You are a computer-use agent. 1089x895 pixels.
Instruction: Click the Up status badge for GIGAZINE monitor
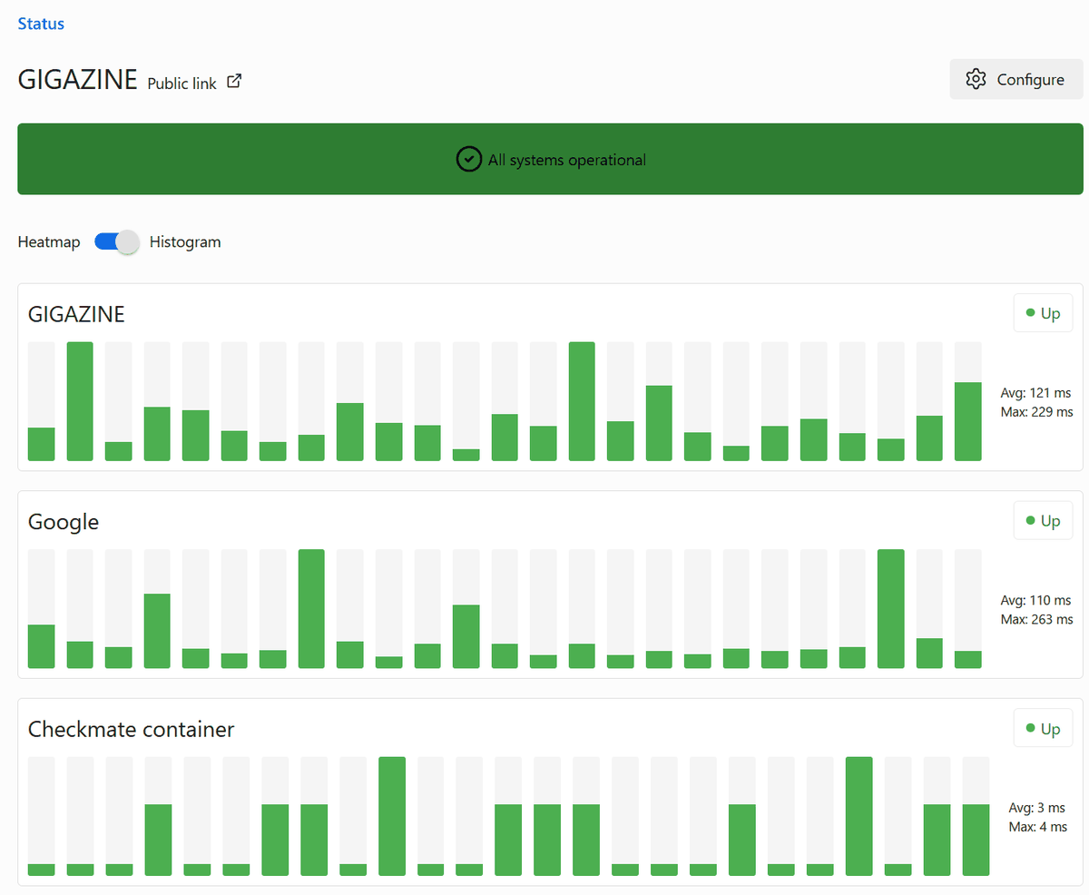click(x=1043, y=313)
